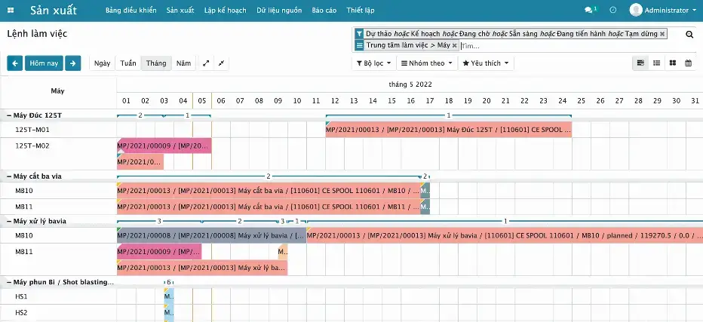This screenshot has width=703, height=322.
Task: Open the conversations chat icon
Action: (x=589, y=11)
